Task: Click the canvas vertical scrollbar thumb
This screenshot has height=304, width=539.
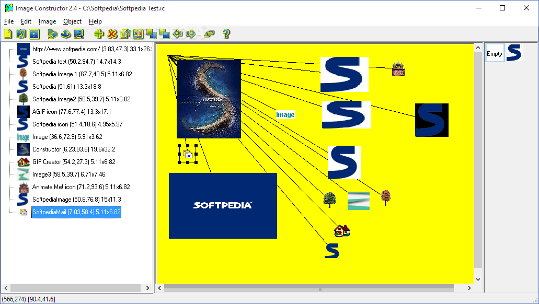Action: (478, 160)
